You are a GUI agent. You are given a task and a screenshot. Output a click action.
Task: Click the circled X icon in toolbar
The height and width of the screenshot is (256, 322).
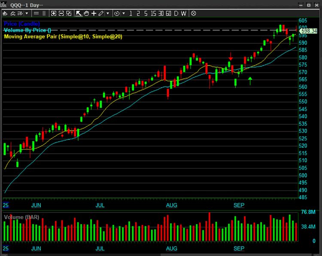193,13
